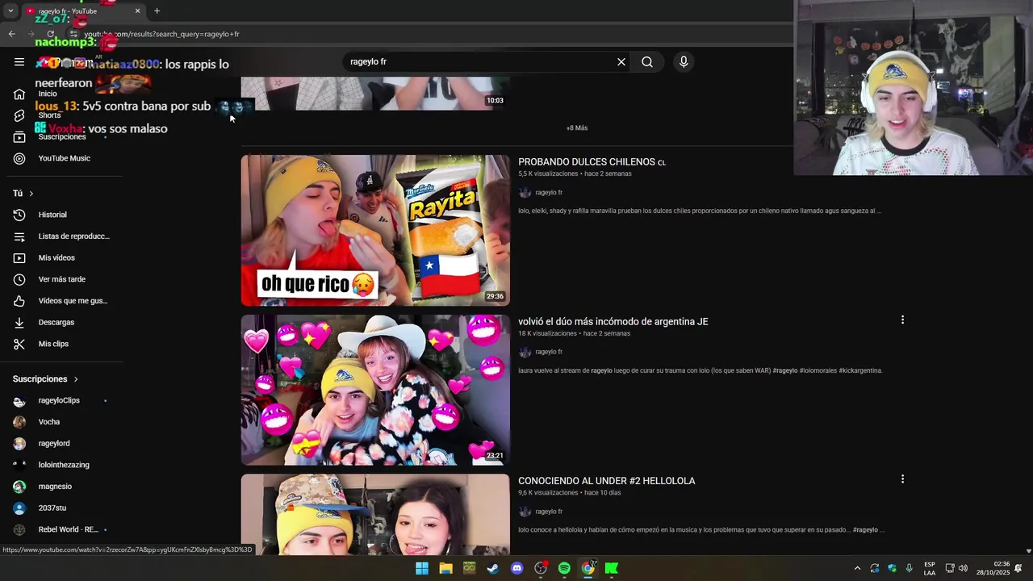Reload the page in Chrome
Viewport: 1033px width, 581px height.
pos(51,34)
